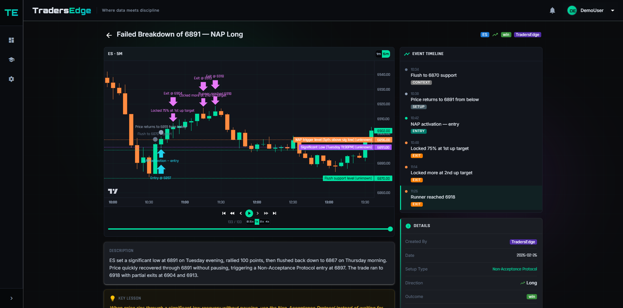Skip to the first replay bar
Image resolution: width=623 pixels, height=308 pixels.
224,213
